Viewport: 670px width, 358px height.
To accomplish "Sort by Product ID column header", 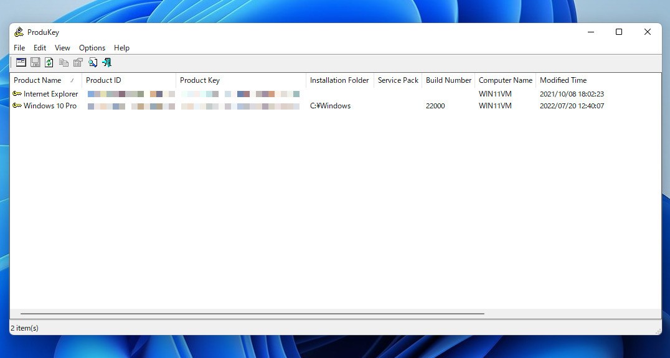I will click(129, 80).
